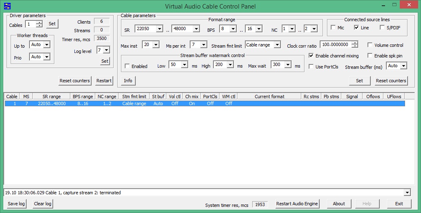Click the Oflows column header

point(373,97)
